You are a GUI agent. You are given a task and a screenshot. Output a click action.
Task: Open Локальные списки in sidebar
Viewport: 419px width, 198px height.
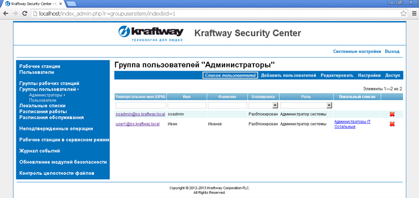[x=42, y=106]
